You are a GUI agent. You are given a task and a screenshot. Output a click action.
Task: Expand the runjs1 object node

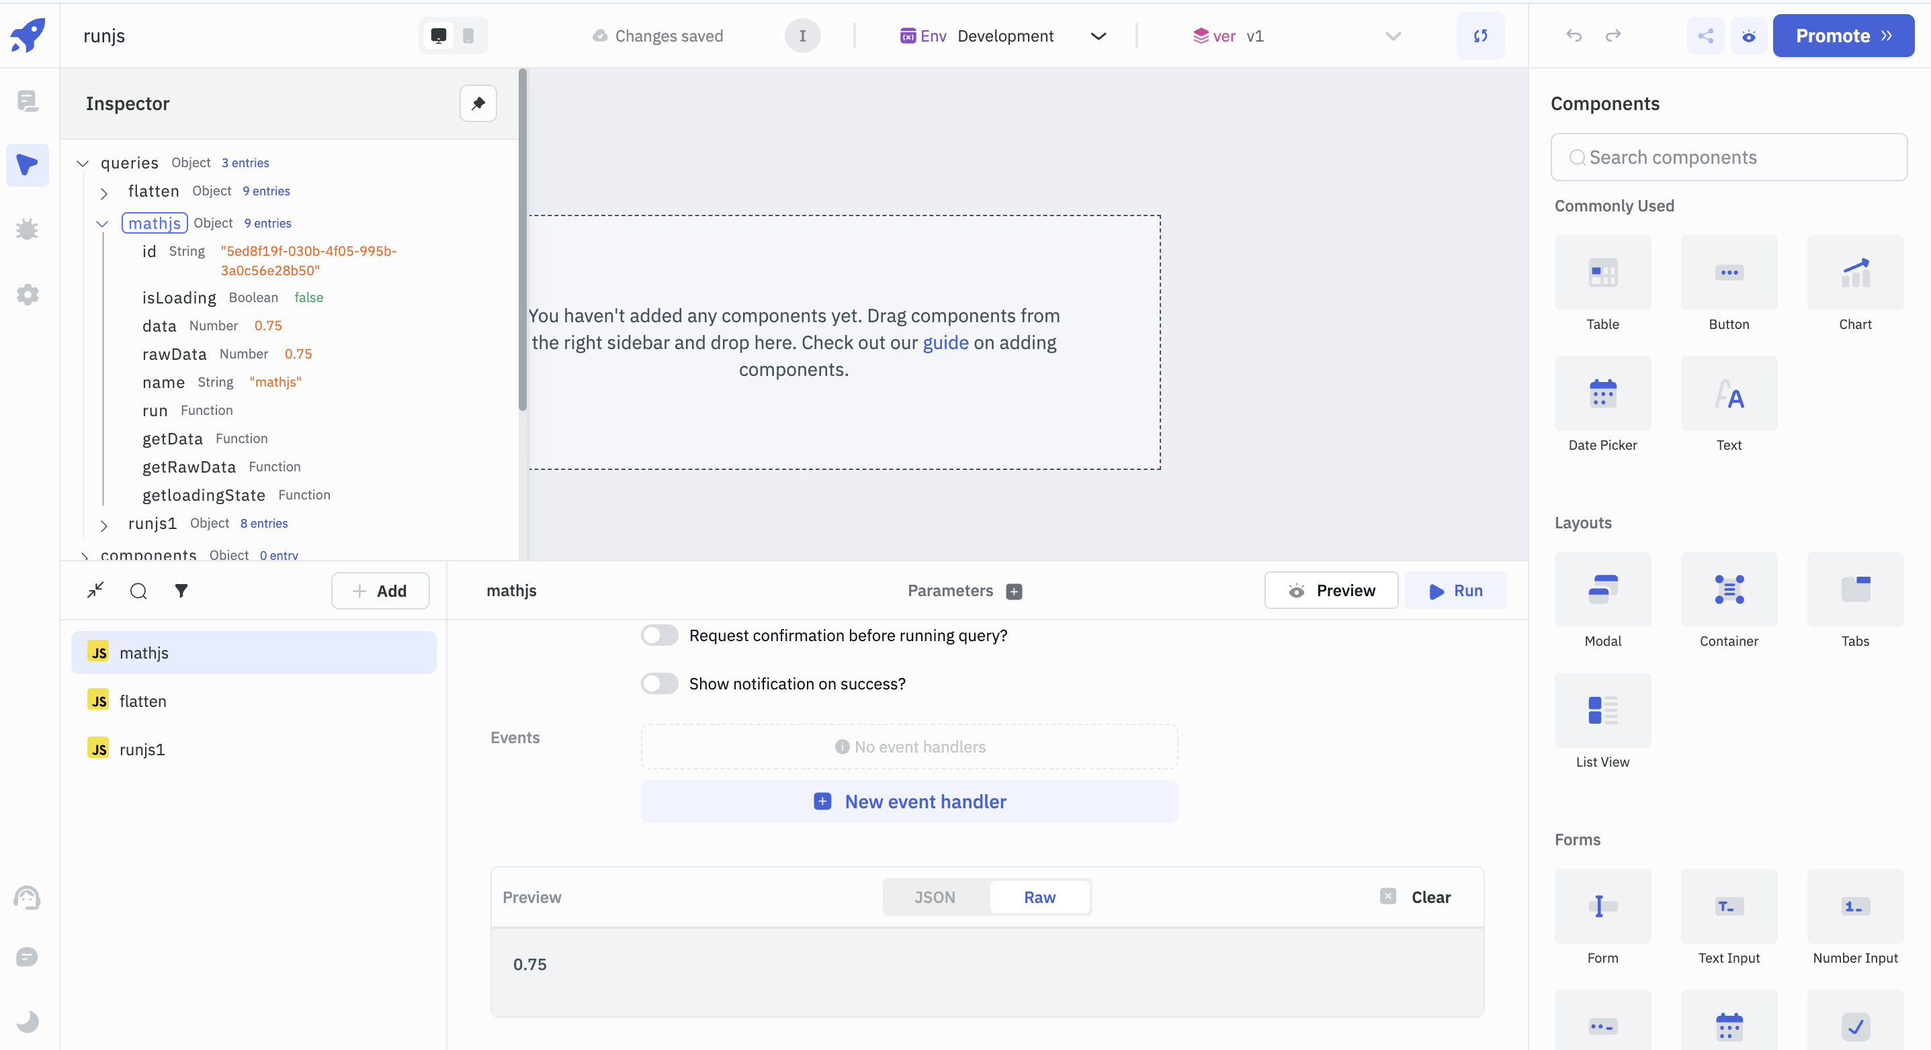click(104, 525)
